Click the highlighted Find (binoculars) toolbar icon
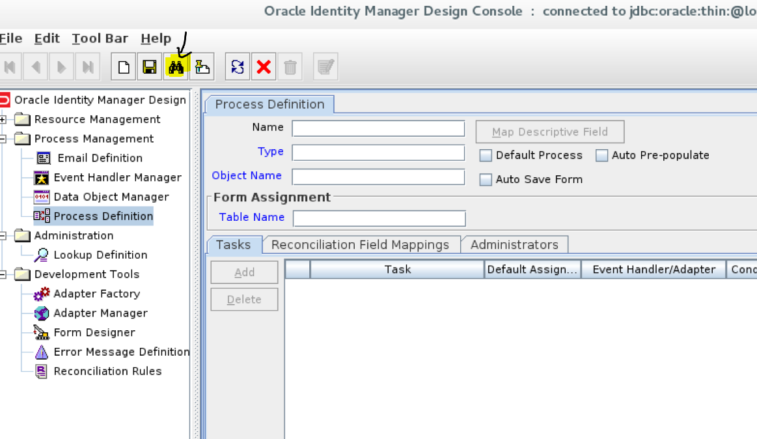 176,66
